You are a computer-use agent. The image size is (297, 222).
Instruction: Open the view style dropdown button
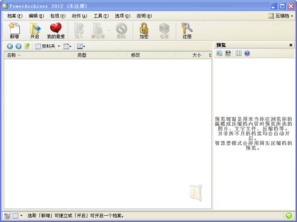pos(67,46)
